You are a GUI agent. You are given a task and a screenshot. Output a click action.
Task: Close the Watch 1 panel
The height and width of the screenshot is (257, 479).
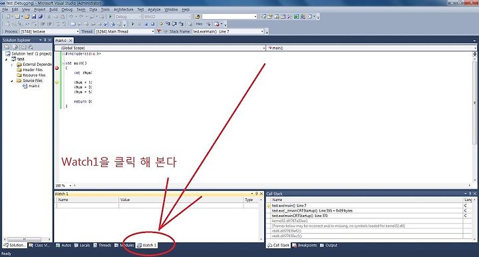tap(261, 194)
